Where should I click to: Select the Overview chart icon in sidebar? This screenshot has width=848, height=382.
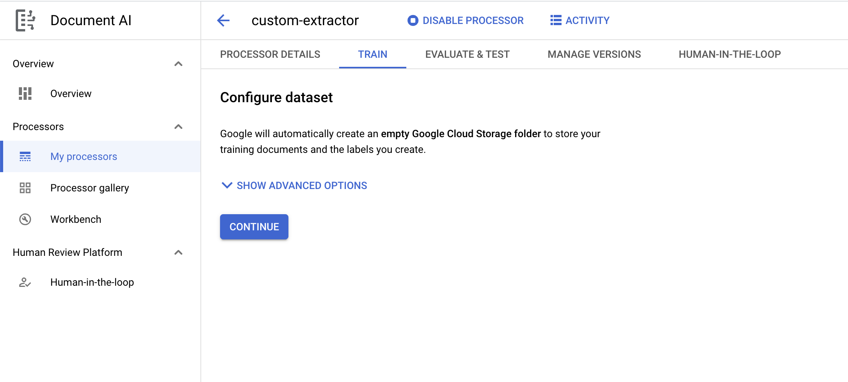coord(25,94)
